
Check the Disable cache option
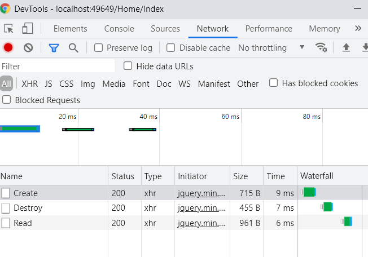(x=171, y=48)
